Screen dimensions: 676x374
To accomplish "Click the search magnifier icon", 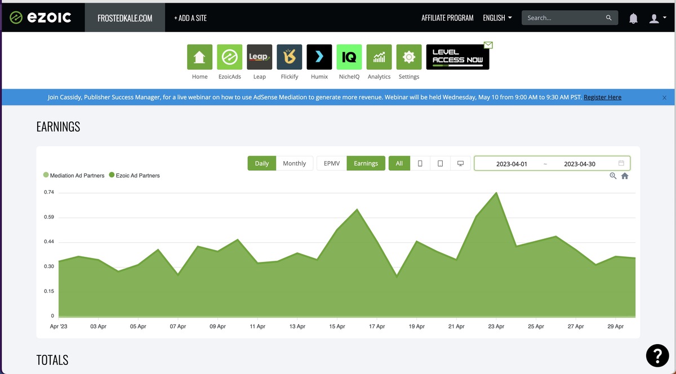I will click(608, 18).
